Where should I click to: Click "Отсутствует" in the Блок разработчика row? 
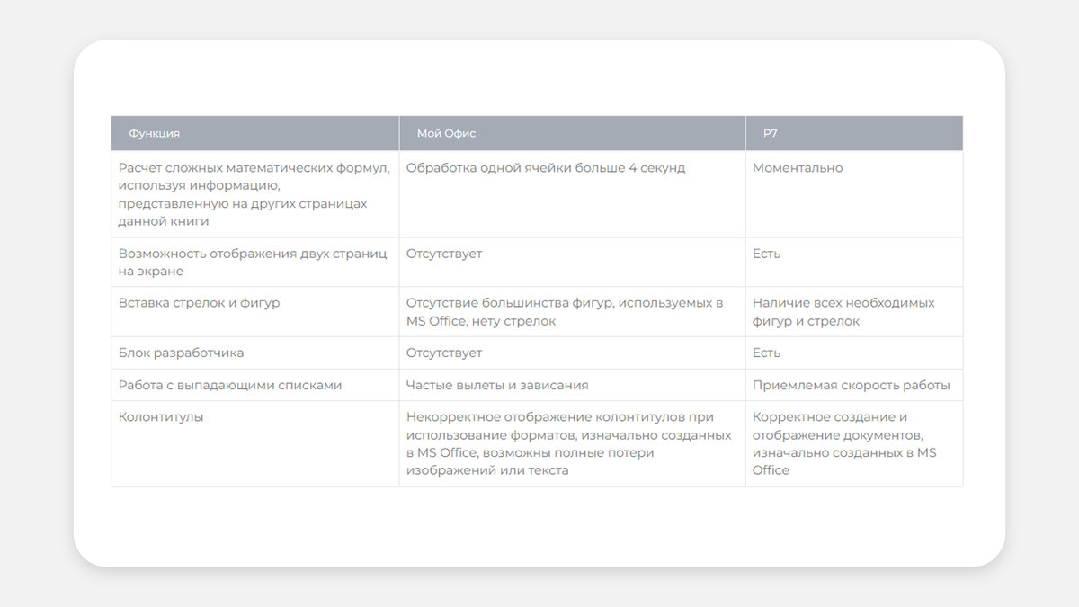pos(572,353)
